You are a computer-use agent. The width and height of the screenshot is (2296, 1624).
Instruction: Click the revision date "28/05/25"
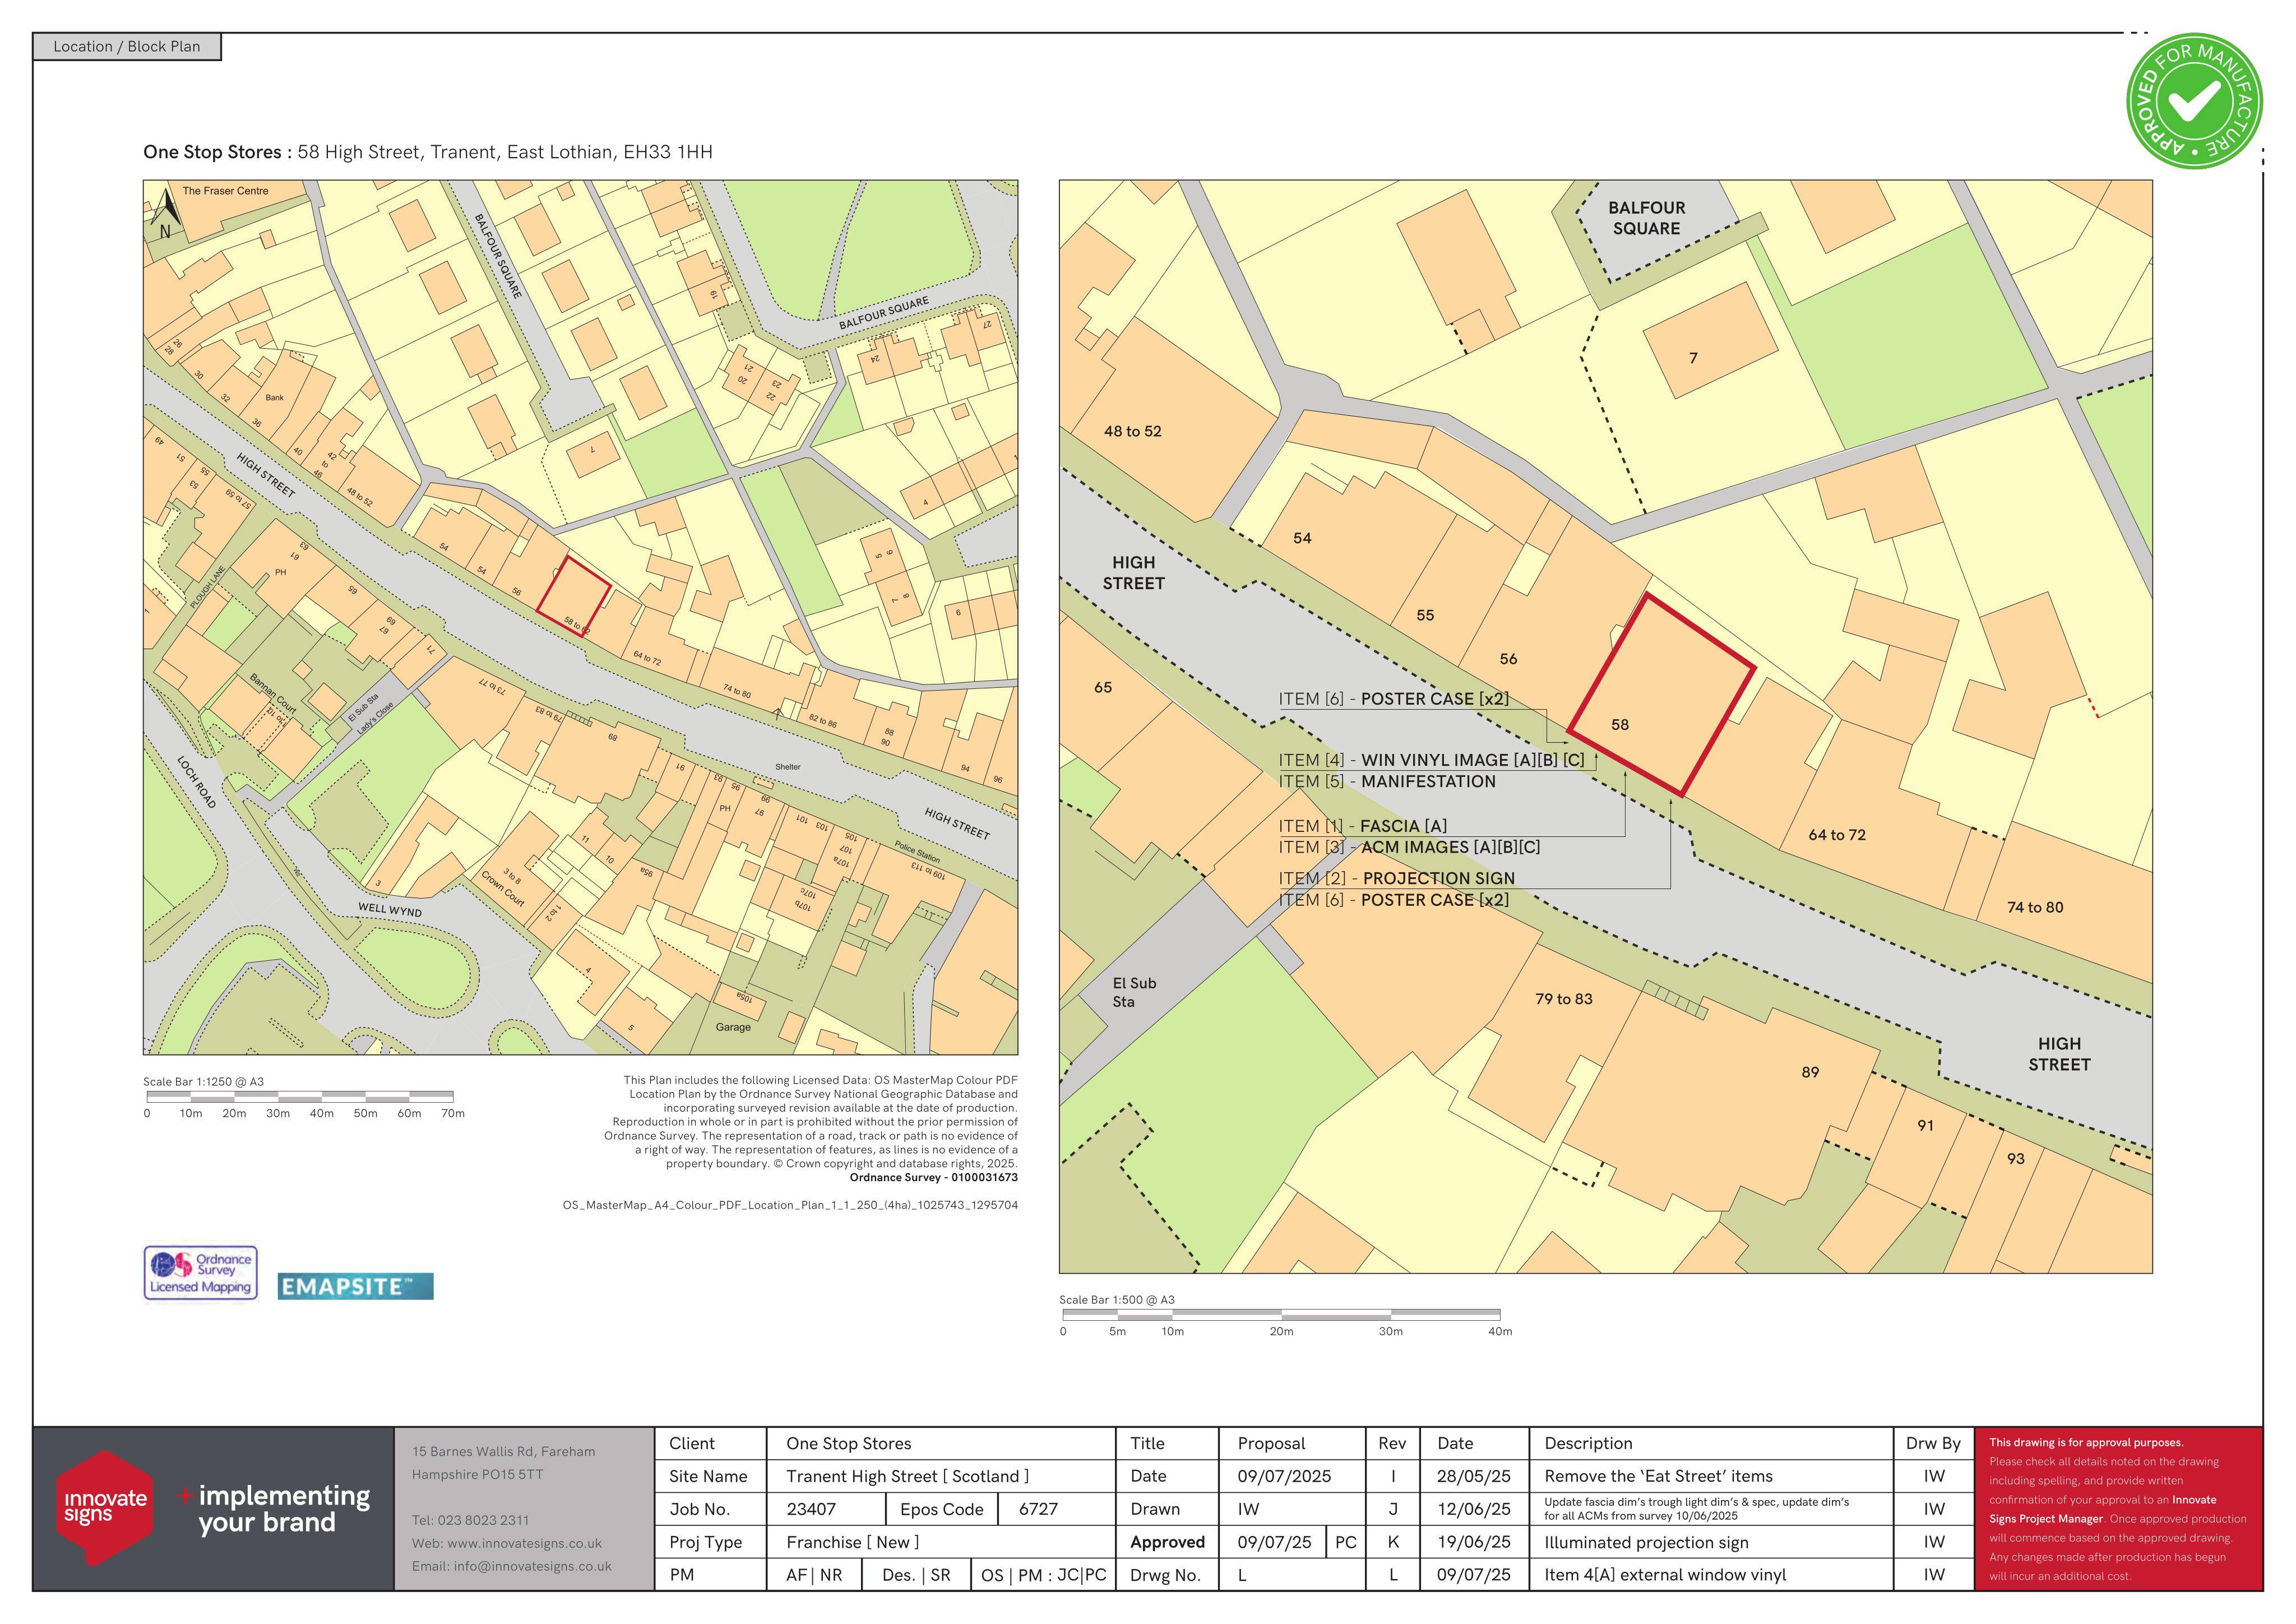pyautogui.click(x=1474, y=1476)
